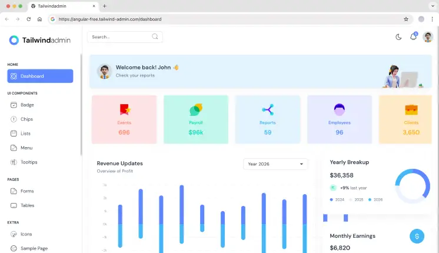439x253 pixels.
Task: Select the Tailwindadmin browser tab
Action: coord(64,6)
